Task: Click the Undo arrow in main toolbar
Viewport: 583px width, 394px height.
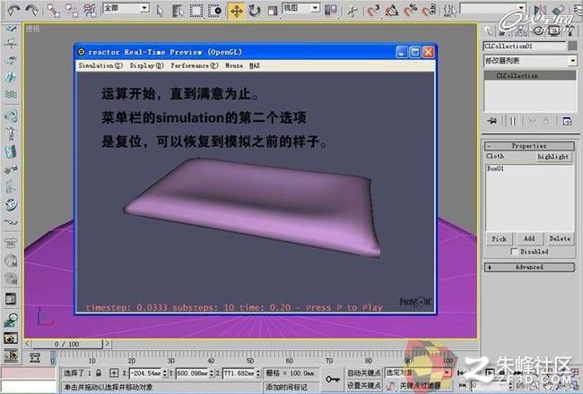Action: [13, 10]
